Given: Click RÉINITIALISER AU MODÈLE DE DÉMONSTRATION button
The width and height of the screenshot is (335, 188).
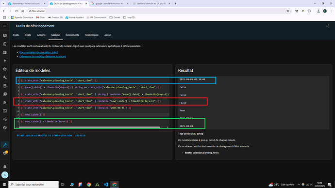Looking at the screenshot, I should coord(45,136).
